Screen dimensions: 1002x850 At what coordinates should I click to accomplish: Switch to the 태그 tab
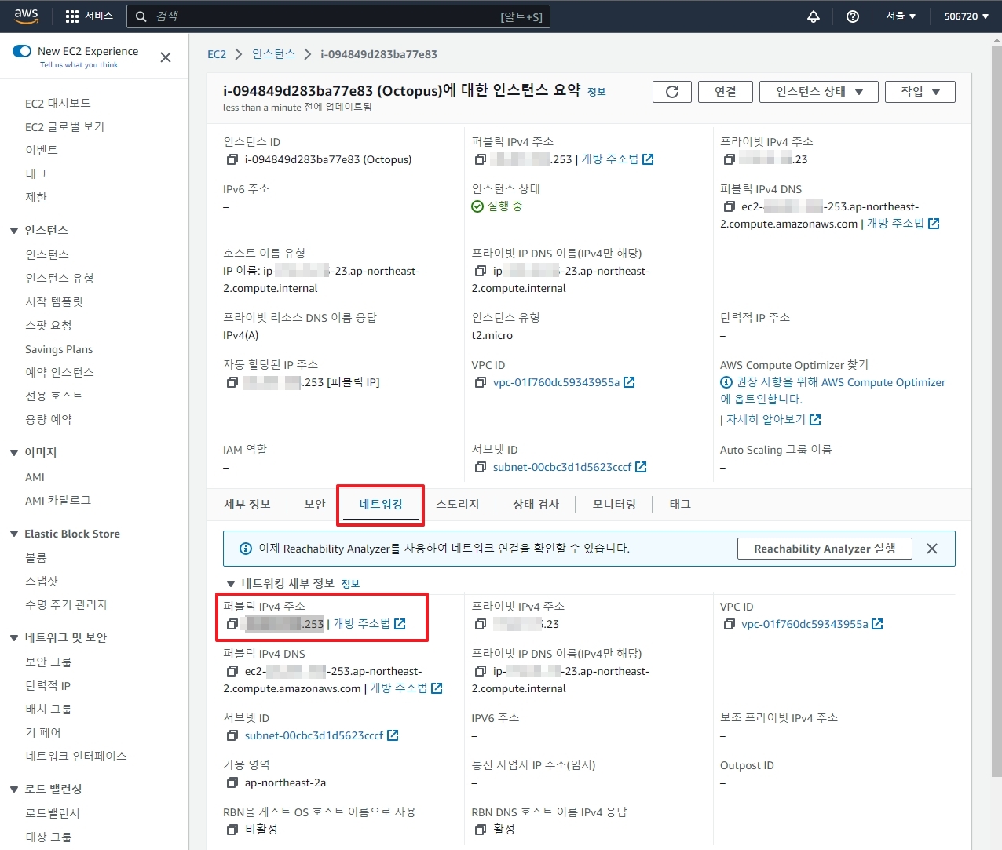pyautogui.click(x=680, y=505)
